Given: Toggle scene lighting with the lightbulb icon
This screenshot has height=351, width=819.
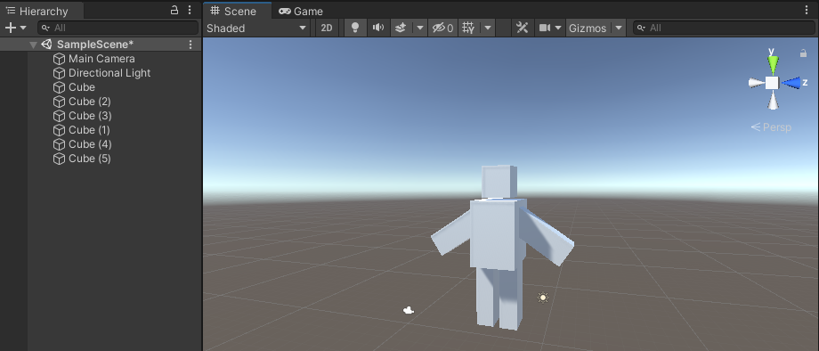Looking at the screenshot, I should 355,28.
